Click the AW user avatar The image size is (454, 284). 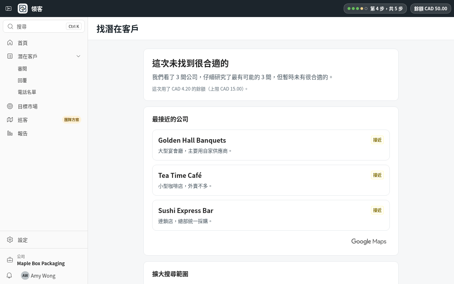(25, 275)
